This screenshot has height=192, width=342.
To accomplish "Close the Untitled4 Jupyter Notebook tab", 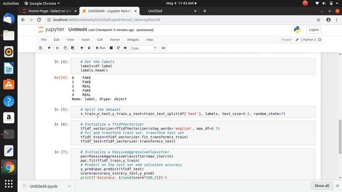I will (135, 11).
